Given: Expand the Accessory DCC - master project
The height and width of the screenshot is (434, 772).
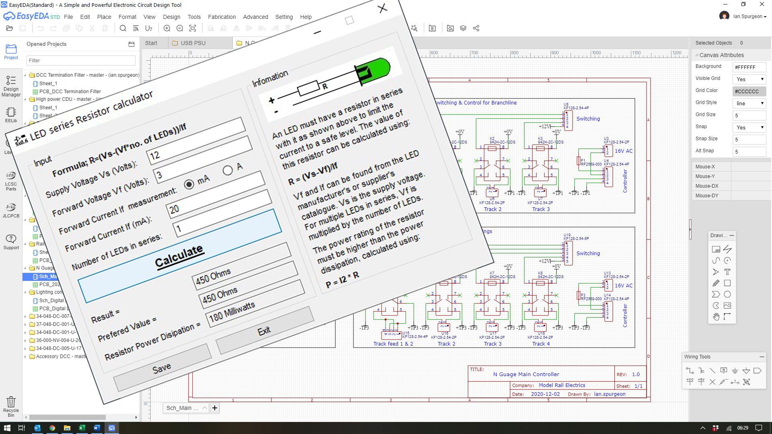Looking at the screenshot, I should pos(26,356).
